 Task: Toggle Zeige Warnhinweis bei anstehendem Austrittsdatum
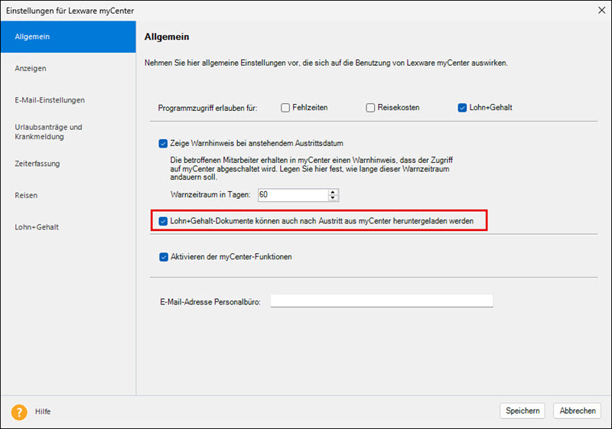point(163,144)
